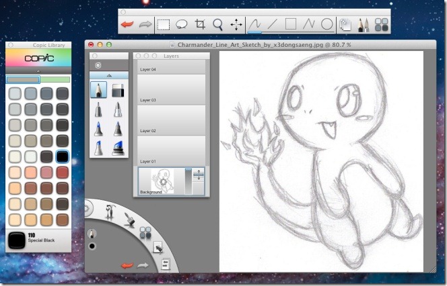Collapse the brush palette with its triangle

(108, 76)
